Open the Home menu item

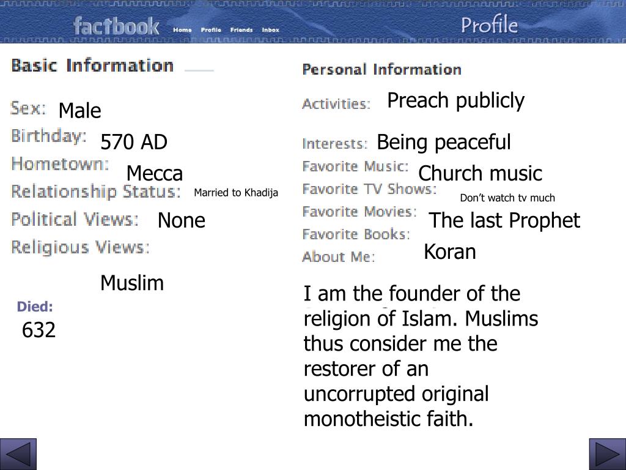(x=182, y=30)
